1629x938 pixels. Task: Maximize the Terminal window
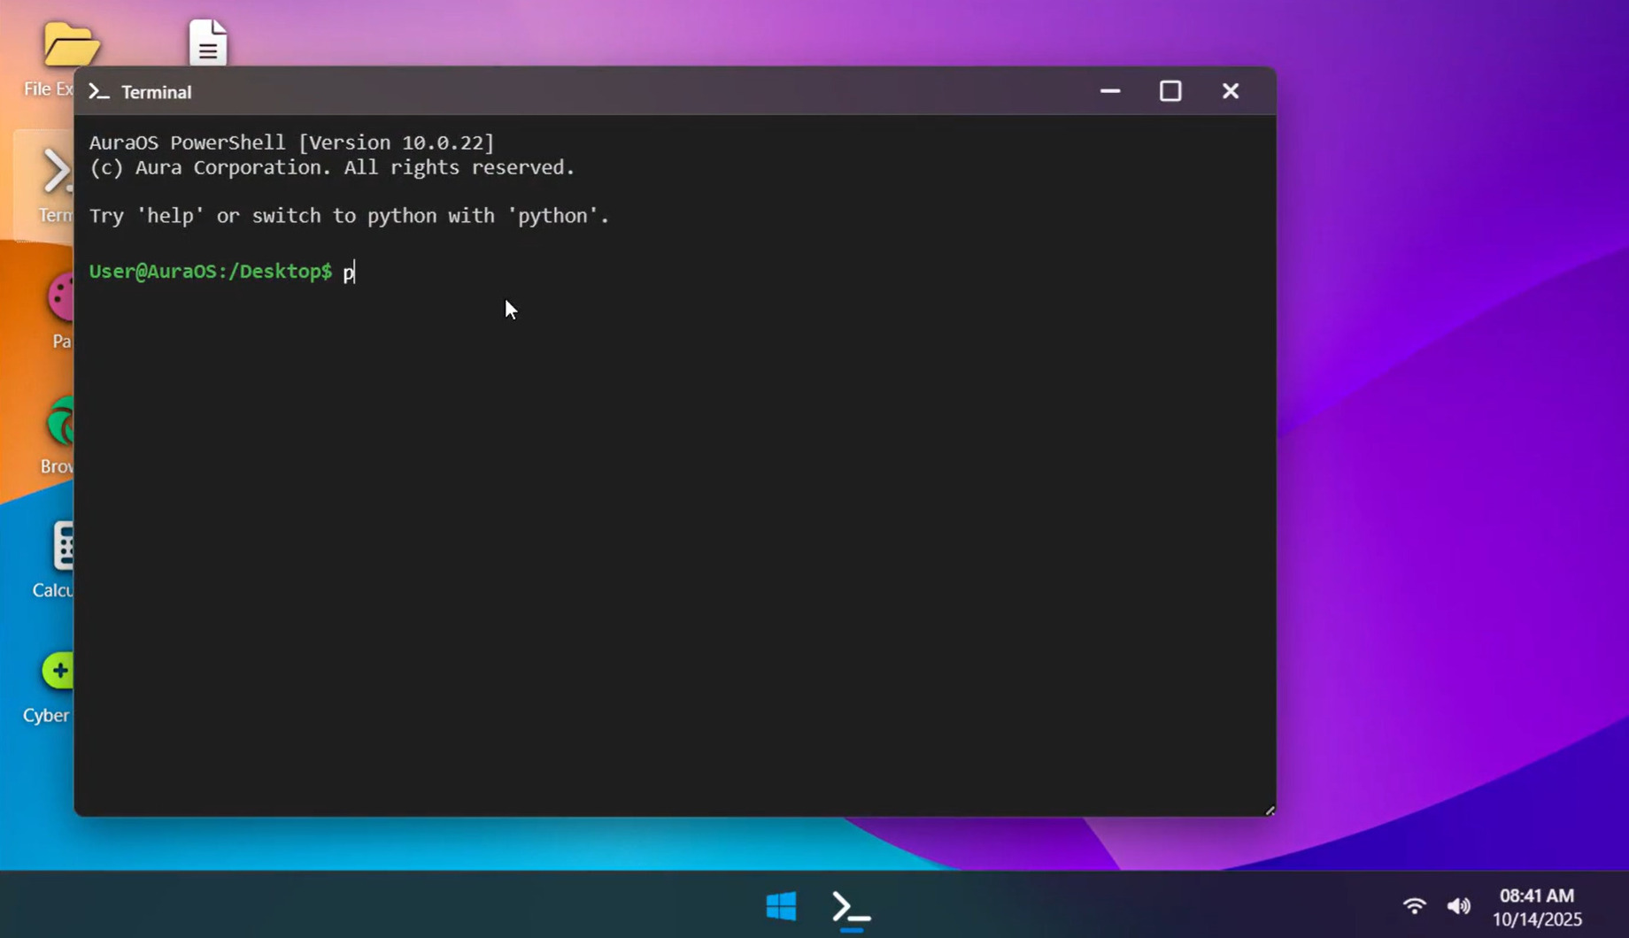1170,91
